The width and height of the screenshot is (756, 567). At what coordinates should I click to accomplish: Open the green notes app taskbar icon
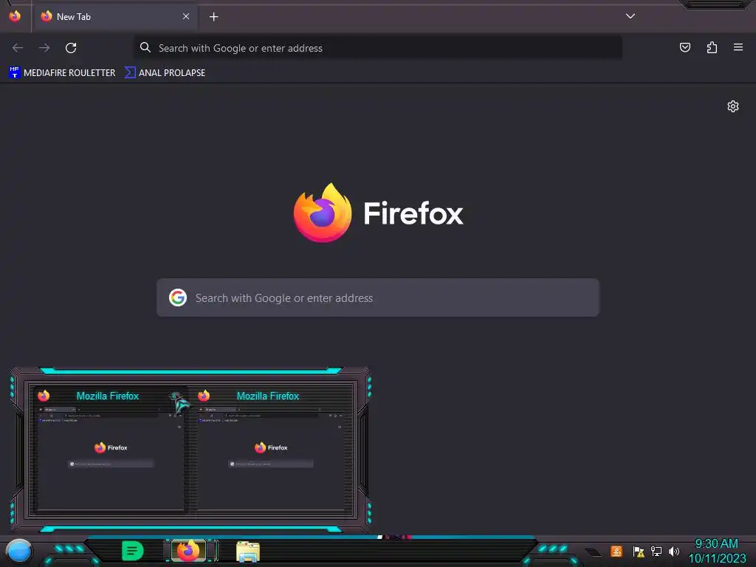(132, 551)
